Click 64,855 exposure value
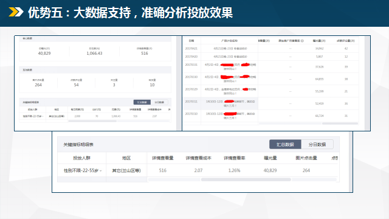Image resolution: width=389 pixels, height=219 pixels. point(319,79)
